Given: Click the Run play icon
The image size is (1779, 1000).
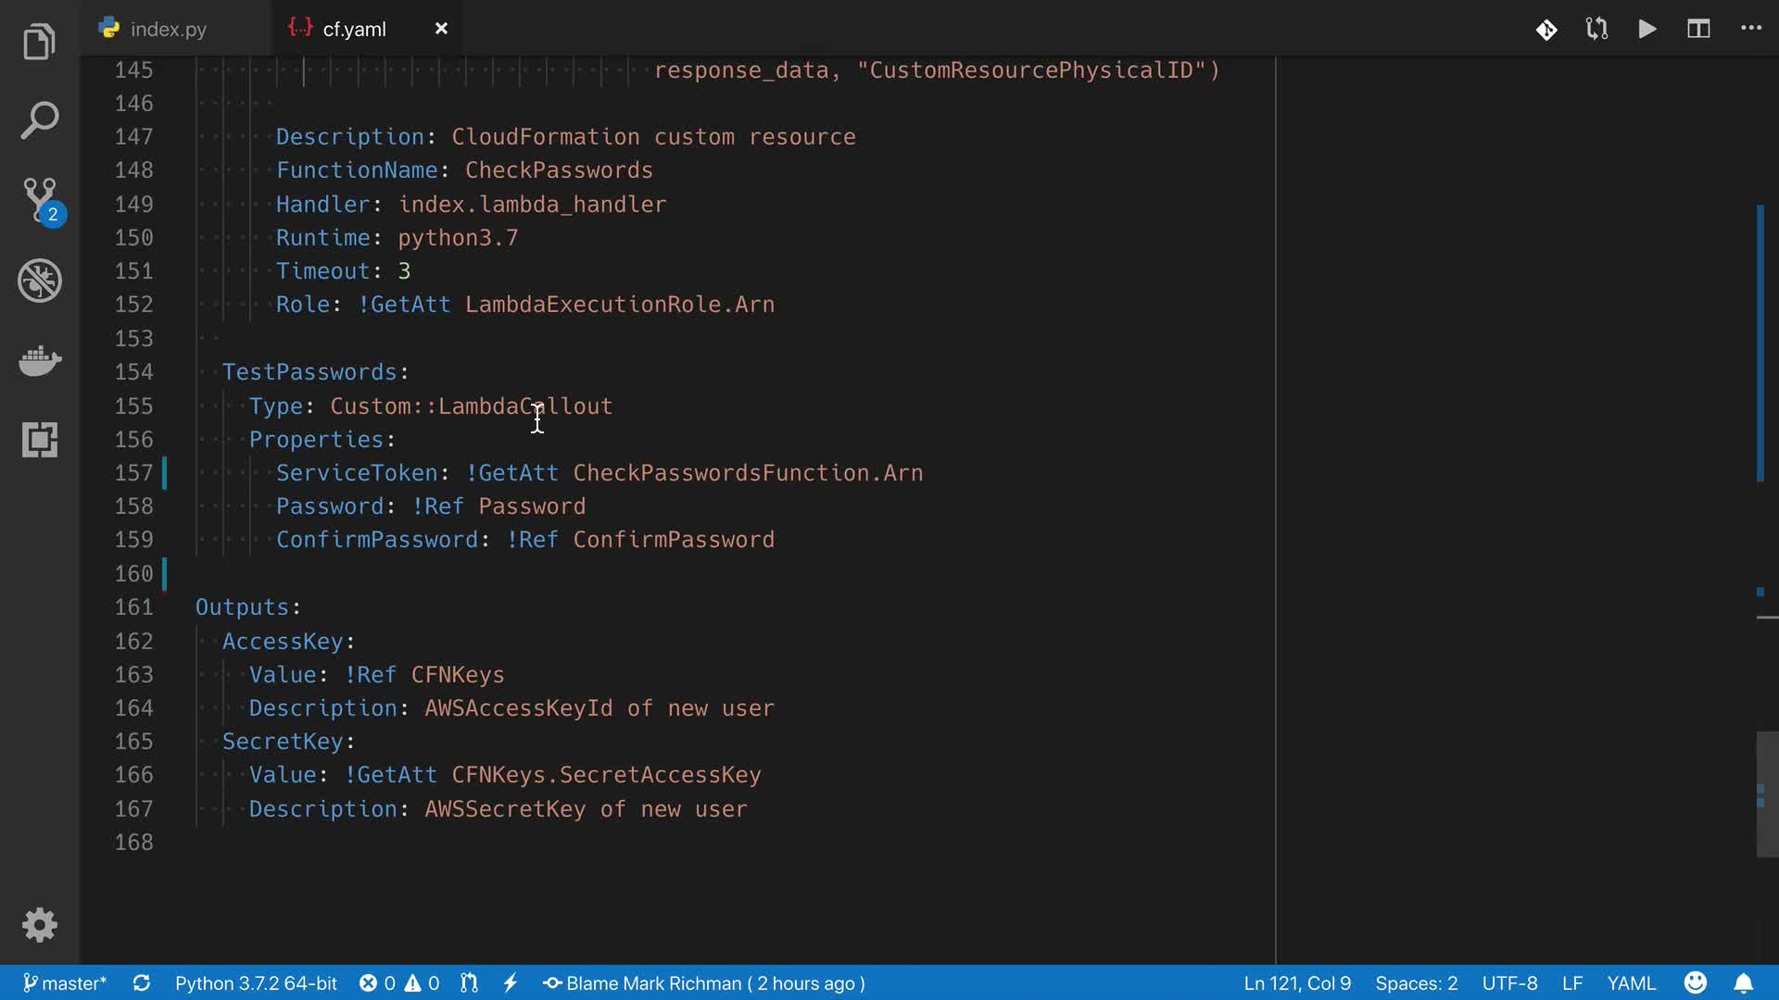Looking at the screenshot, I should (1647, 29).
